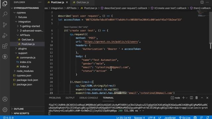Change language mode from JavaScript
Image resolution: width=212 pixels, height=119 pixels.
(170, 118)
